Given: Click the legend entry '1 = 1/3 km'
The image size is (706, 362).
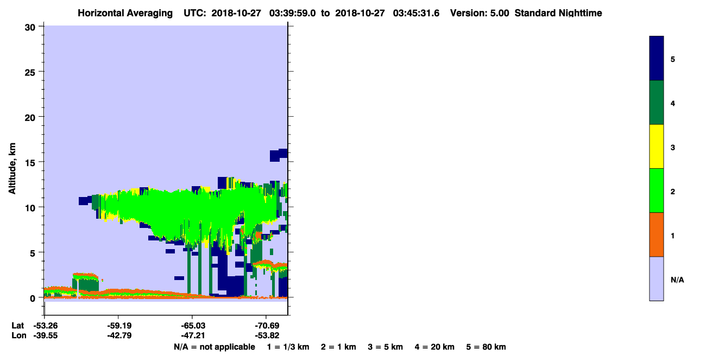Looking at the screenshot, I should [x=287, y=347].
